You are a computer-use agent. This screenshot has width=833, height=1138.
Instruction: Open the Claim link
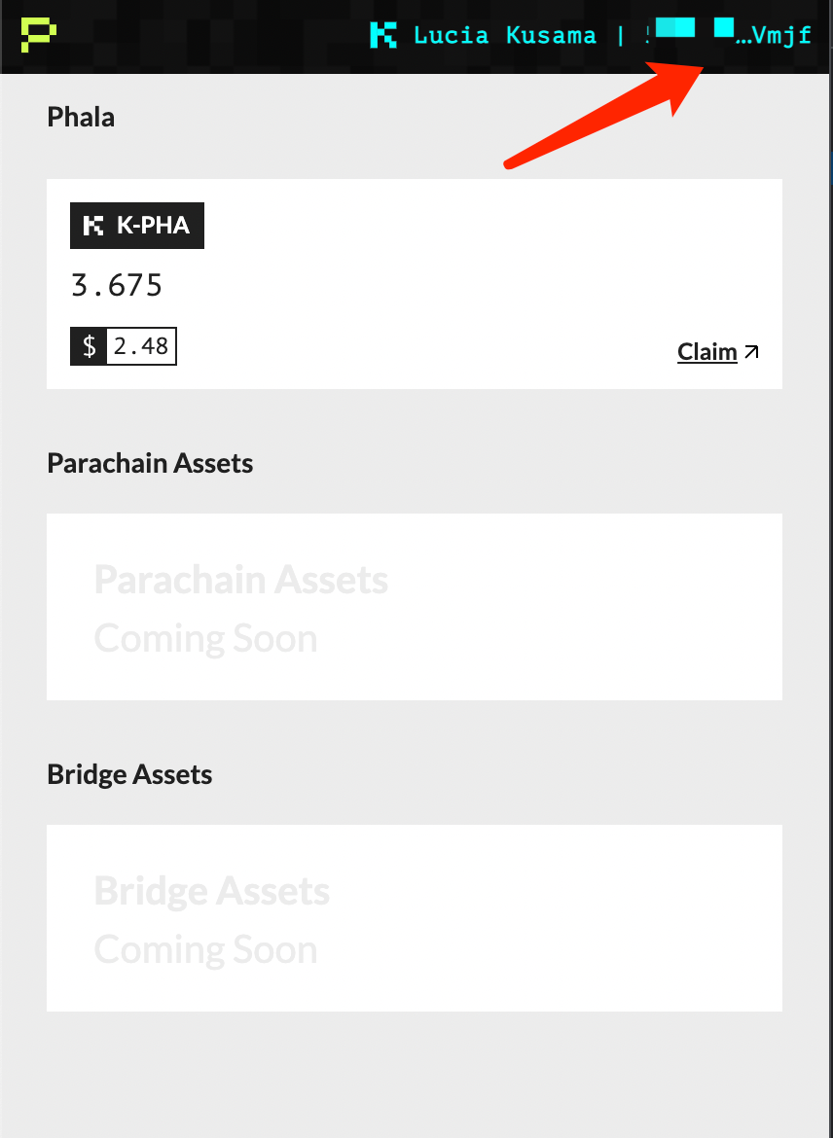pos(706,351)
